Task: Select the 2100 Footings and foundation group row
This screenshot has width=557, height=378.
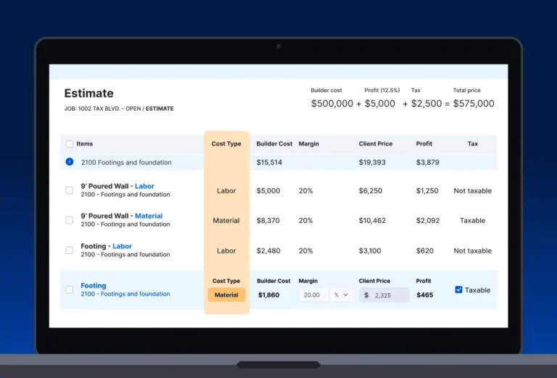Action: coord(278,162)
